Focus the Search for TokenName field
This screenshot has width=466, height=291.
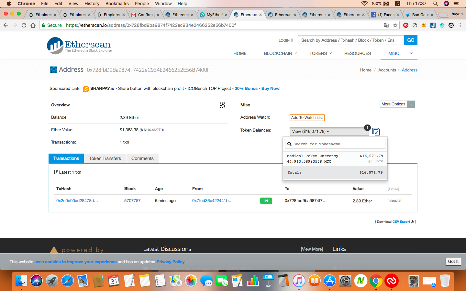pyautogui.click(x=335, y=144)
